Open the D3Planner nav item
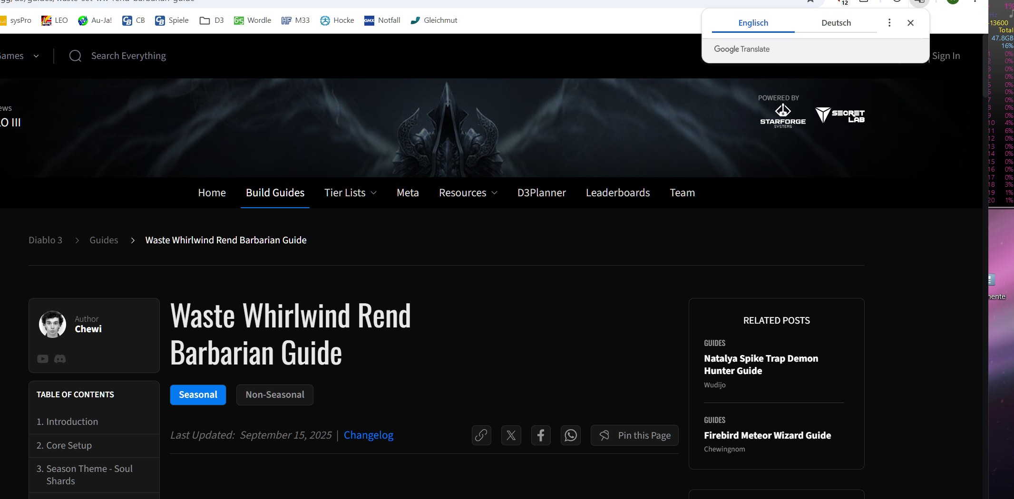The image size is (1014, 499). (x=542, y=192)
